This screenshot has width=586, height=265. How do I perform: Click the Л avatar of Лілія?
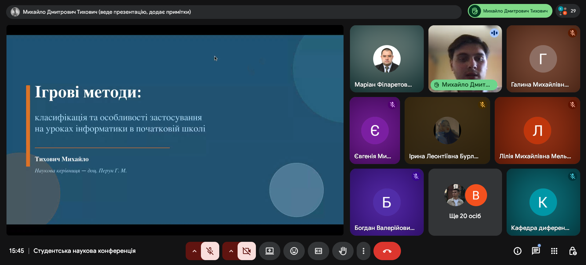[x=537, y=131]
